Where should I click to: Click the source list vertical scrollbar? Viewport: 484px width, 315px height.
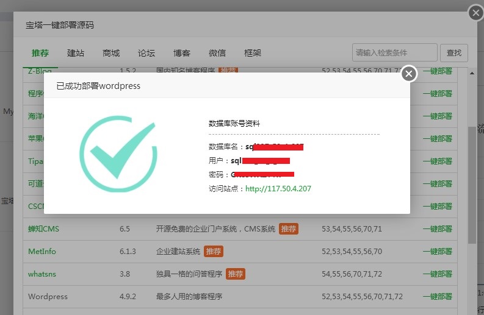pyautogui.click(x=472, y=183)
